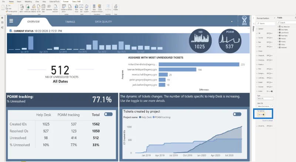
Task: Switch to Report view in left sidebar
Action: point(2,18)
